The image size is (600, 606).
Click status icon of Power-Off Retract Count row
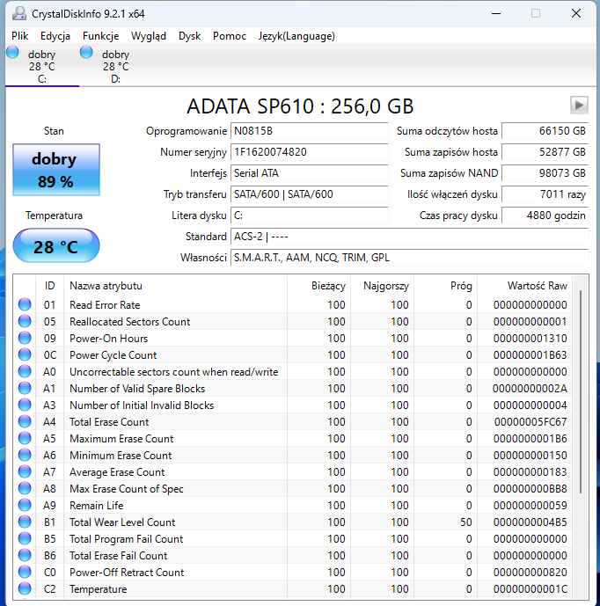[x=25, y=572]
